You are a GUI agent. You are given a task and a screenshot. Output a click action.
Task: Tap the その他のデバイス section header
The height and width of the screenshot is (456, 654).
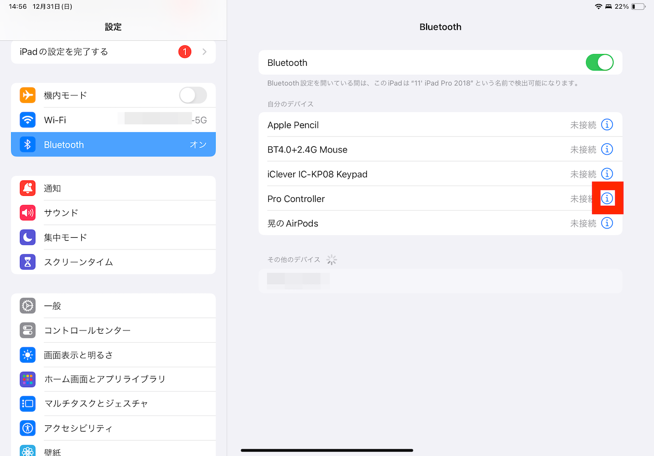(294, 260)
